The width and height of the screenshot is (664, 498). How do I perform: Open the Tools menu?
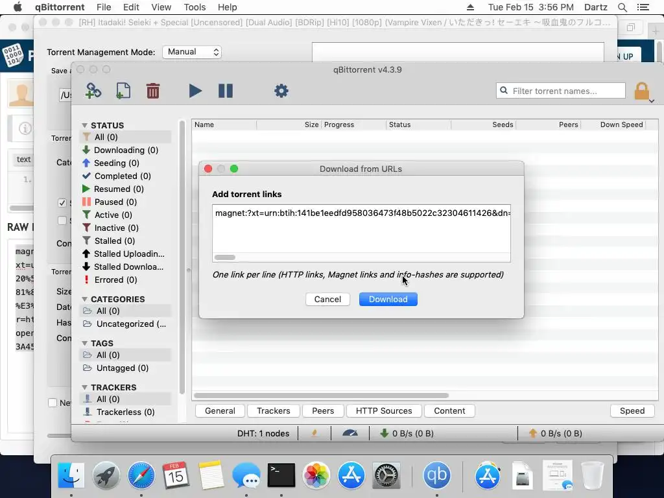click(x=195, y=7)
